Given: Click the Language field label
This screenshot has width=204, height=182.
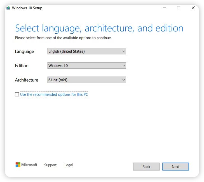Looking at the screenshot, I should click(24, 52).
